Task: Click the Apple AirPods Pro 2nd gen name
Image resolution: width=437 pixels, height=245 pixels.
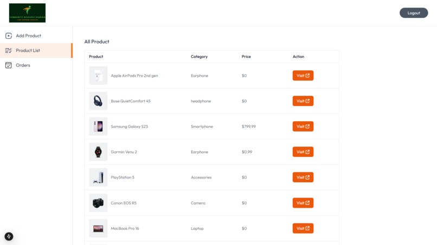Action: tap(134, 76)
